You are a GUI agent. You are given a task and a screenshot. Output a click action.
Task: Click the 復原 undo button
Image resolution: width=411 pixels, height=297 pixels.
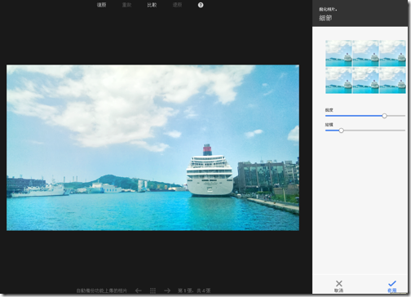tap(101, 5)
